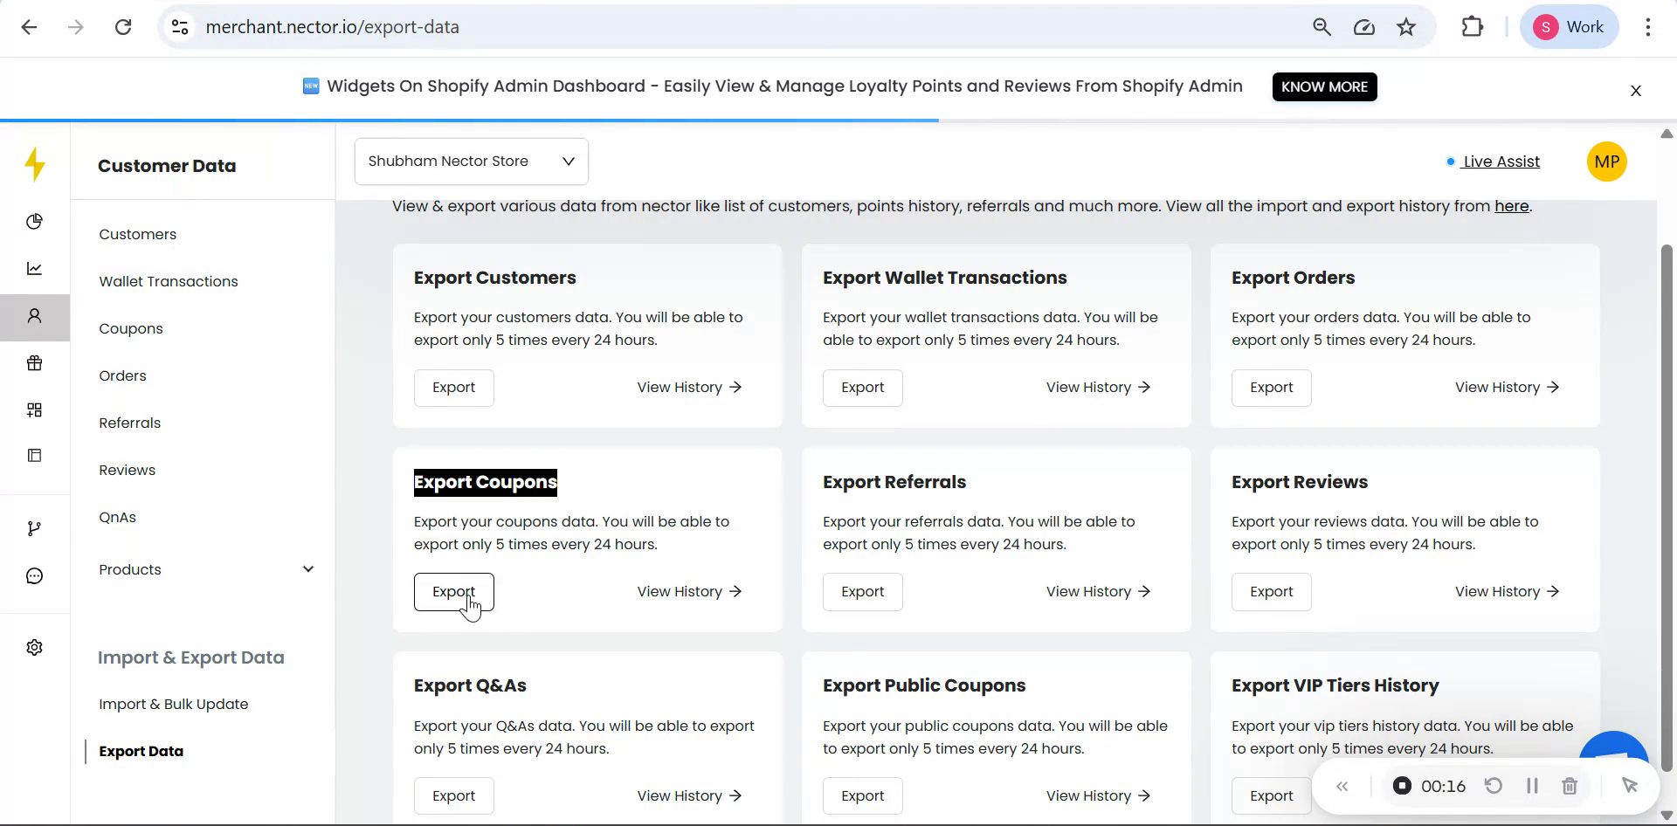
Task: Click the gift rewards sidebar icon
Action: click(x=35, y=363)
